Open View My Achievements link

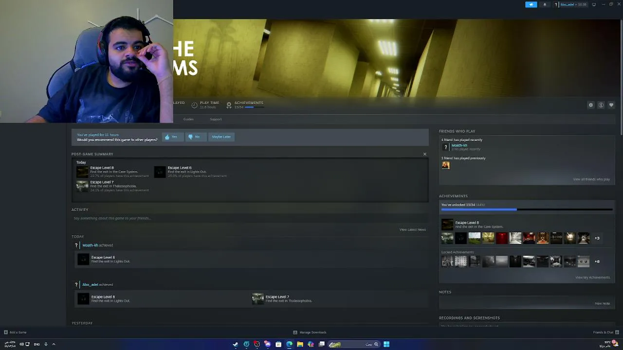coord(592,278)
